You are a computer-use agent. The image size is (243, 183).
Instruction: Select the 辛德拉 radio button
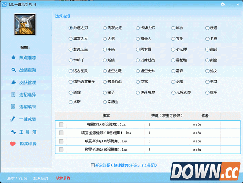point(105,102)
